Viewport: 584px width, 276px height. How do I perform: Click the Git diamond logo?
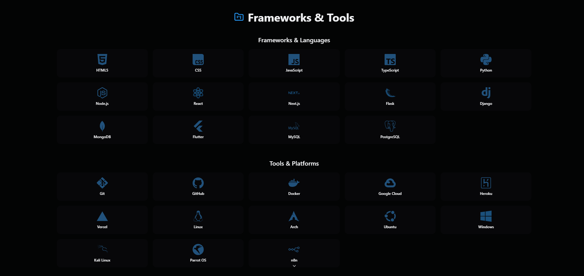102,183
